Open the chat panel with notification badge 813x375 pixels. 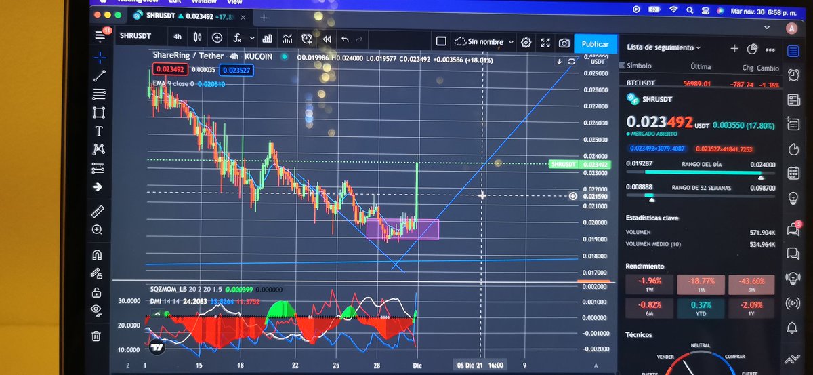click(x=793, y=229)
